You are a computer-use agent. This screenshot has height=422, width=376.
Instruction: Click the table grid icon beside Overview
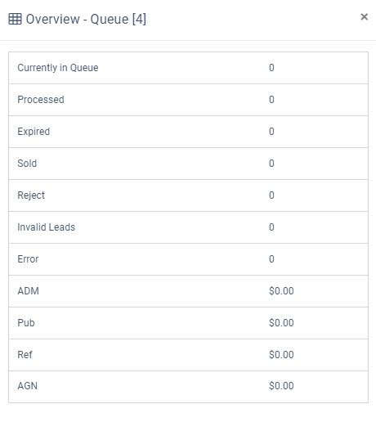tap(15, 19)
